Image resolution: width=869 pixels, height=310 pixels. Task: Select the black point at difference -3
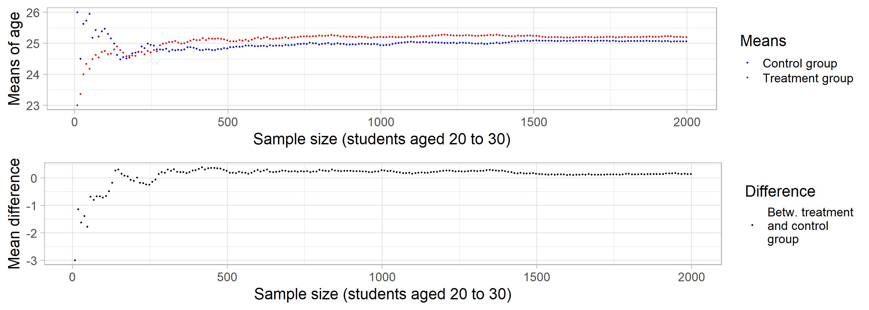(x=75, y=260)
